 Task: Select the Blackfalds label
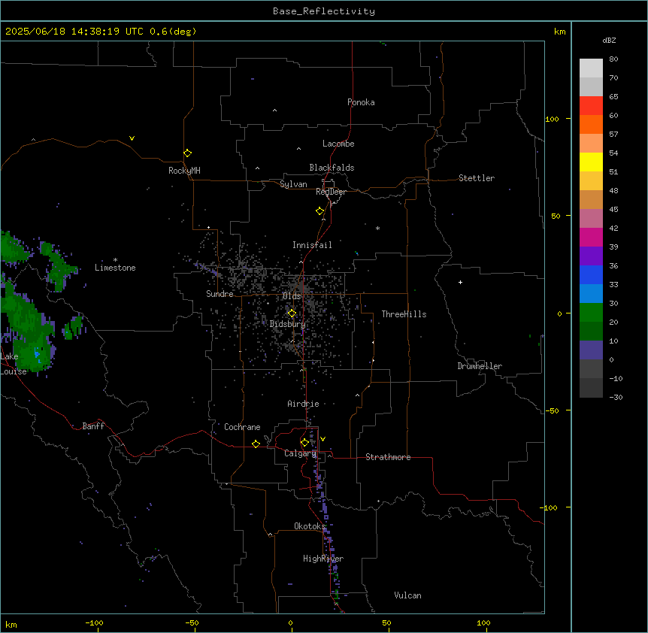[x=332, y=168]
